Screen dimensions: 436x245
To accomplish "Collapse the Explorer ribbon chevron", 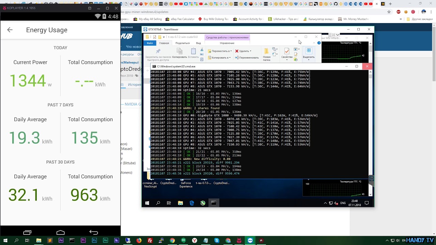I will (314, 43).
